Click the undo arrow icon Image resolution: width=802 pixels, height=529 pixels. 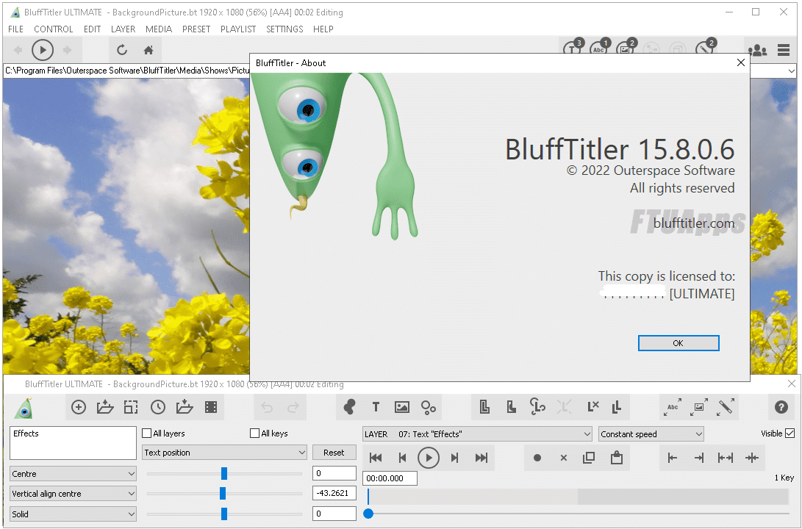[x=267, y=407]
